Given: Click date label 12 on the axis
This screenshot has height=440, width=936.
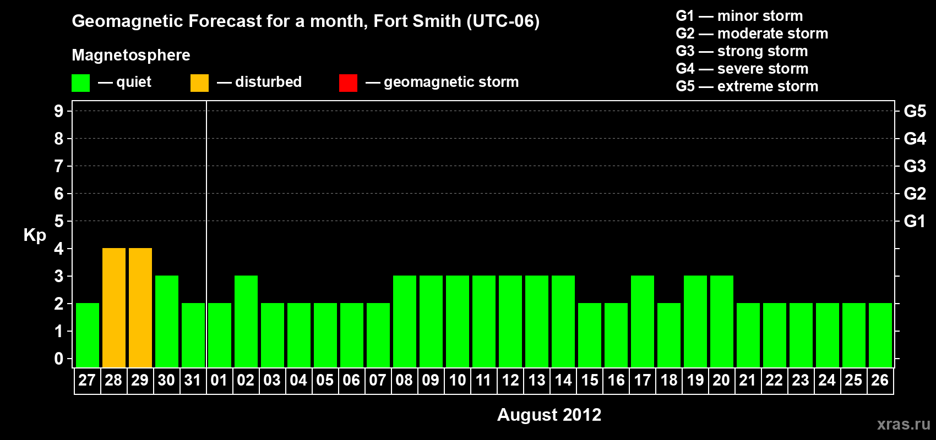Looking at the screenshot, I should tap(510, 380).
